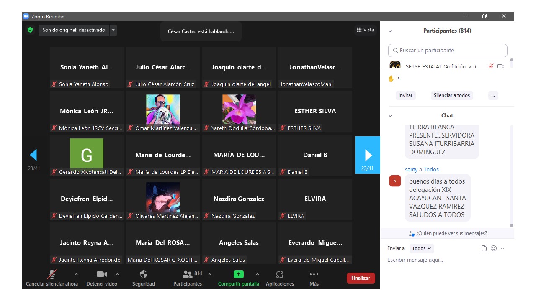Collapse the Participantes panel chevron
This screenshot has height=301, width=536.
coord(390,31)
